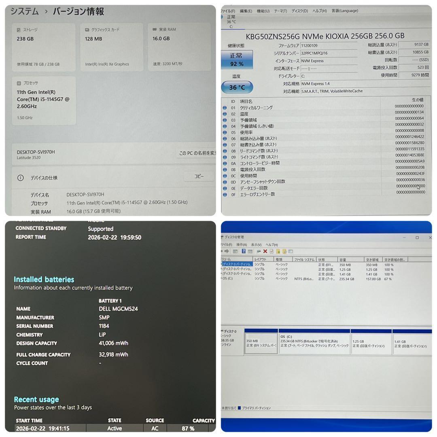The image size is (437, 437).
Task: Open the 操作(A) menu in Disk Management
Action: [x=242, y=245]
